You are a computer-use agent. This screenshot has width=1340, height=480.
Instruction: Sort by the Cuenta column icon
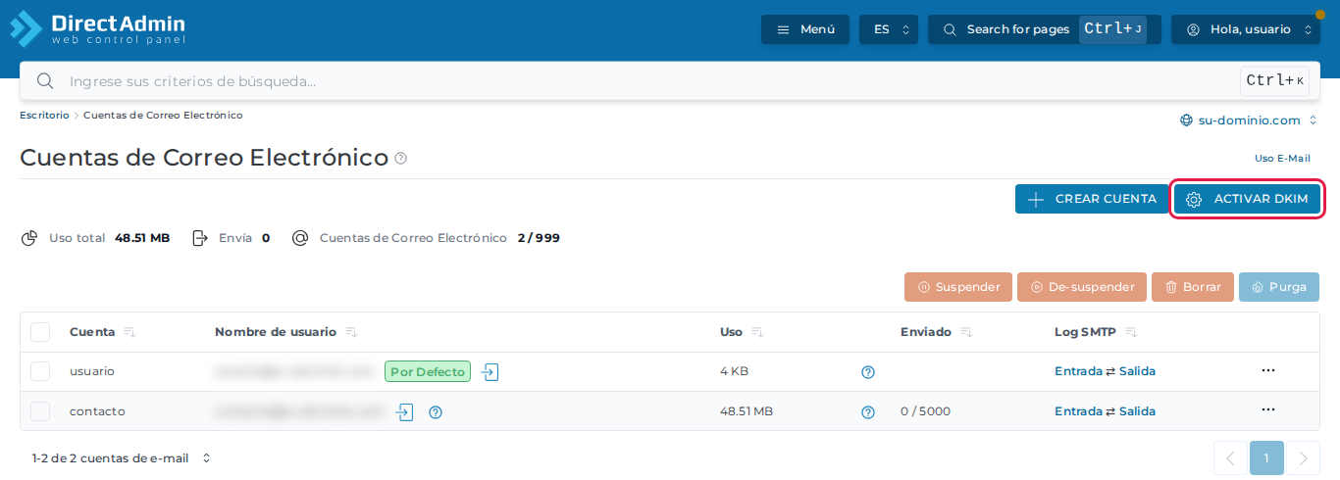pyautogui.click(x=129, y=333)
